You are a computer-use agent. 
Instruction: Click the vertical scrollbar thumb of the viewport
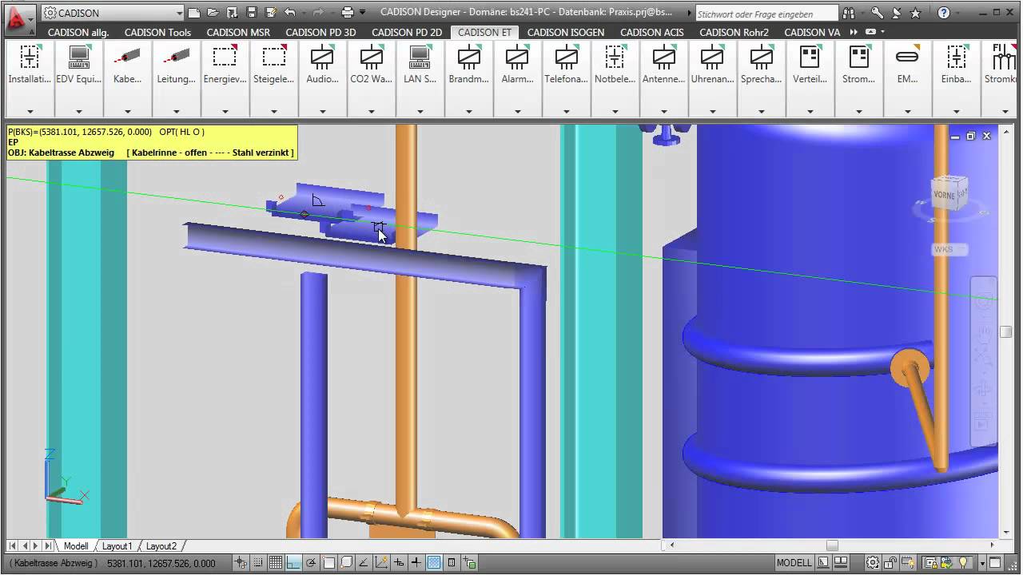[1007, 332]
